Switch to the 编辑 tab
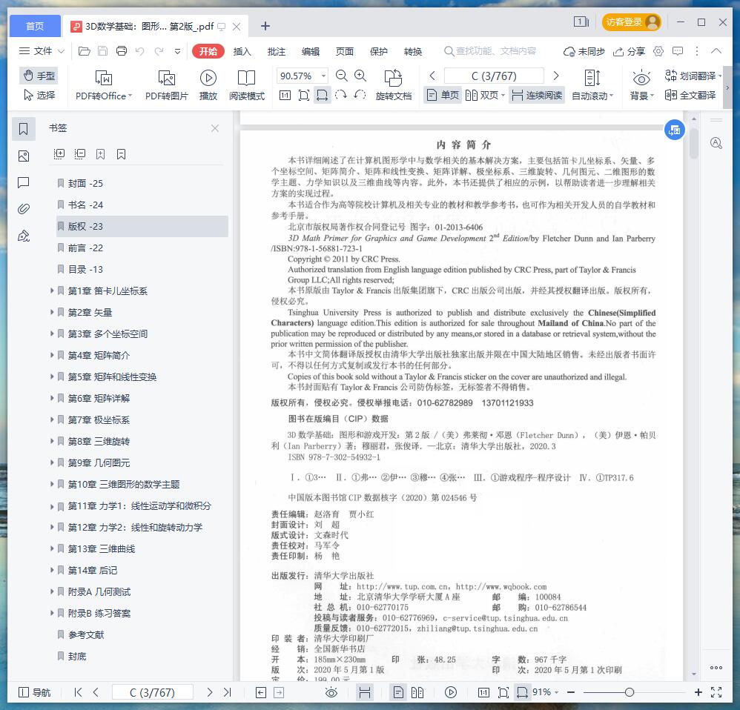 311,51
